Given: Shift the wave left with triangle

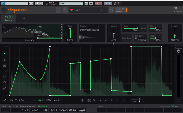Looking at the screenshot, I should tap(100, 100).
